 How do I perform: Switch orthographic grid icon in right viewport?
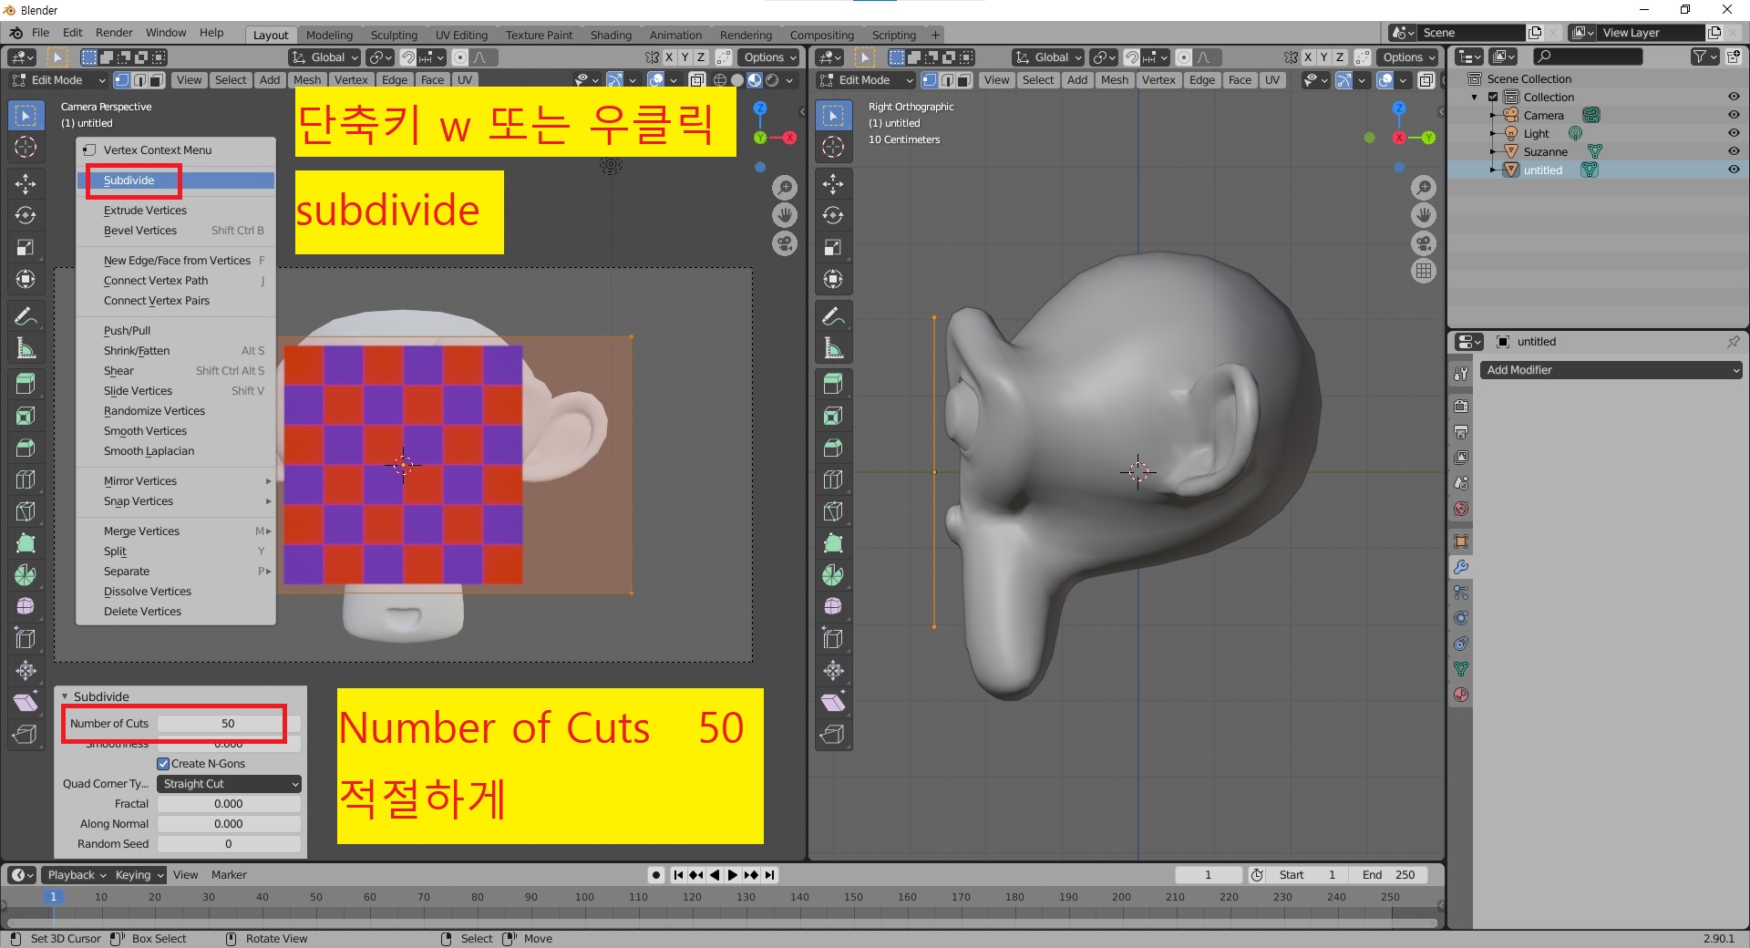[x=1423, y=271]
